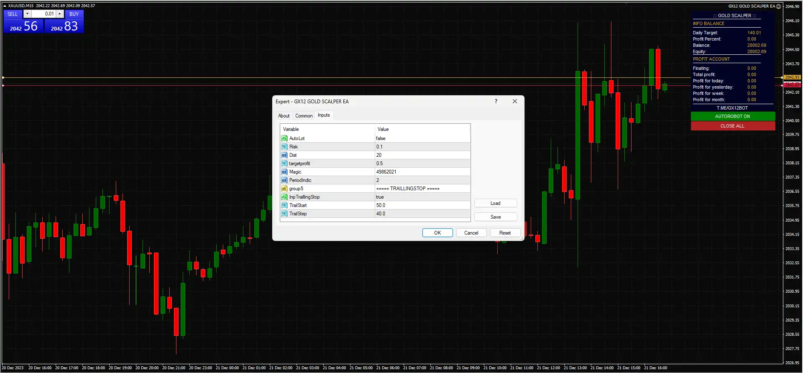
Task: Edit the Magic value 49862021
Action: 422,172
